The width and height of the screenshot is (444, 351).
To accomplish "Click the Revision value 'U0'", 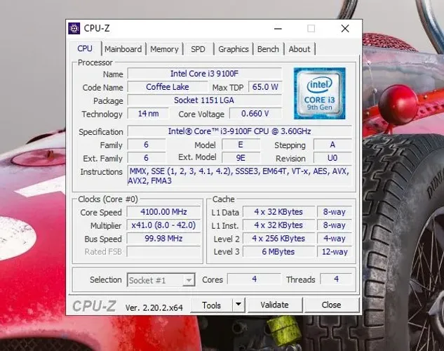I will click(x=332, y=158).
